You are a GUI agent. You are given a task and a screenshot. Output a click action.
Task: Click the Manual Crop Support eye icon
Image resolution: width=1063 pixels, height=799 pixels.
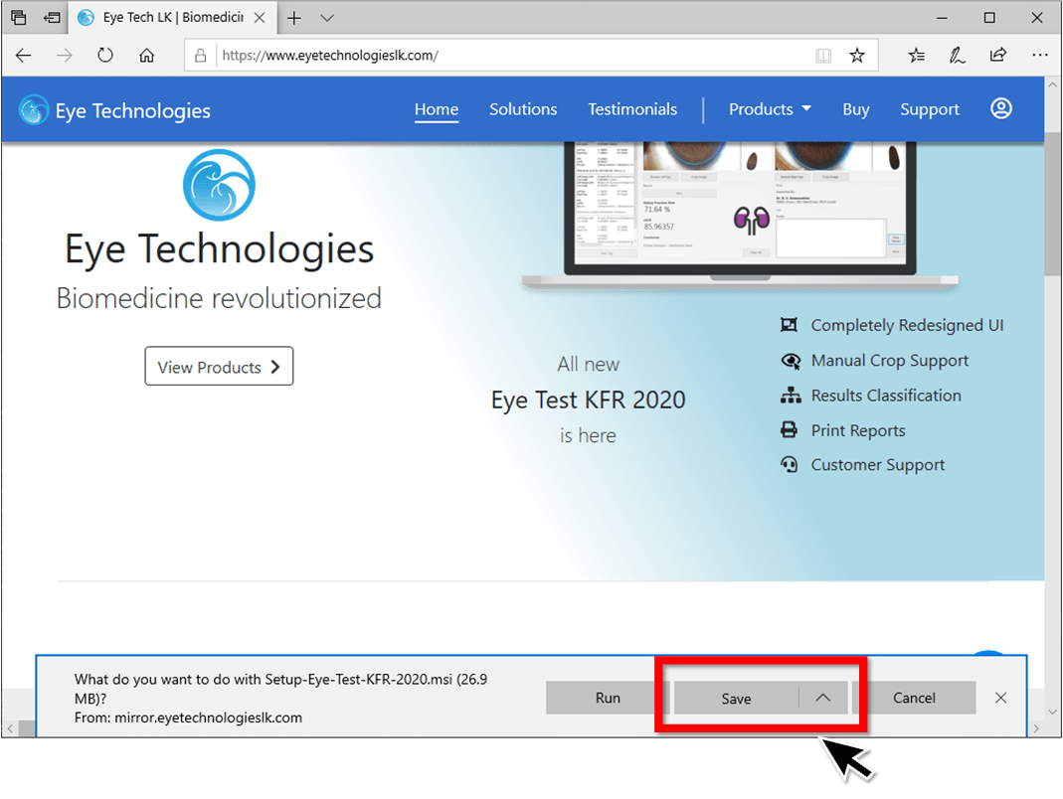791,361
